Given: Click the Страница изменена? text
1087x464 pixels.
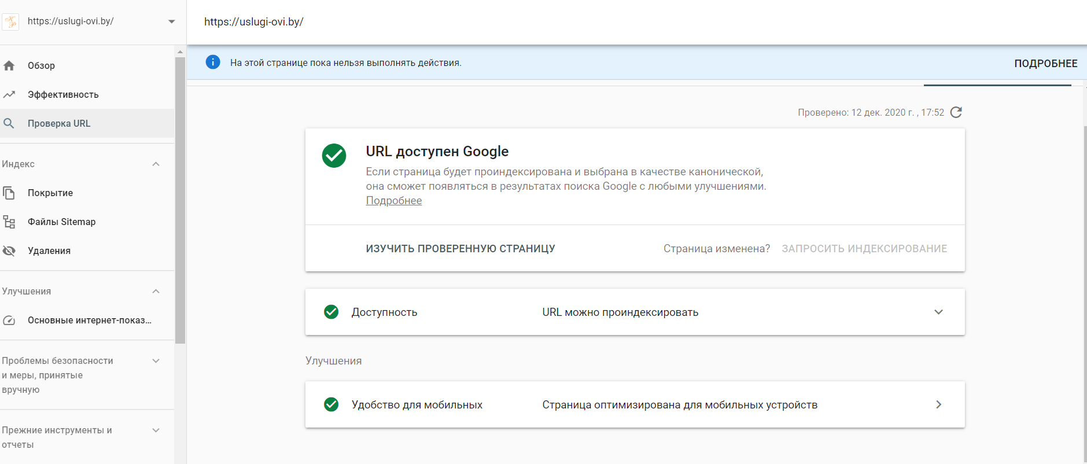Looking at the screenshot, I should [717, 249].
